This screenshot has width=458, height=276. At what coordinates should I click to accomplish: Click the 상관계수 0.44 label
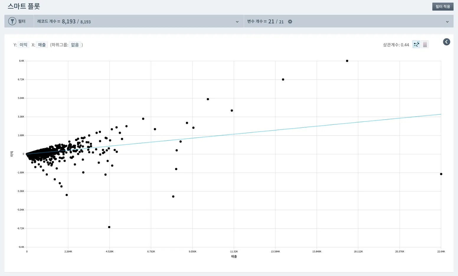click(396, 45)
